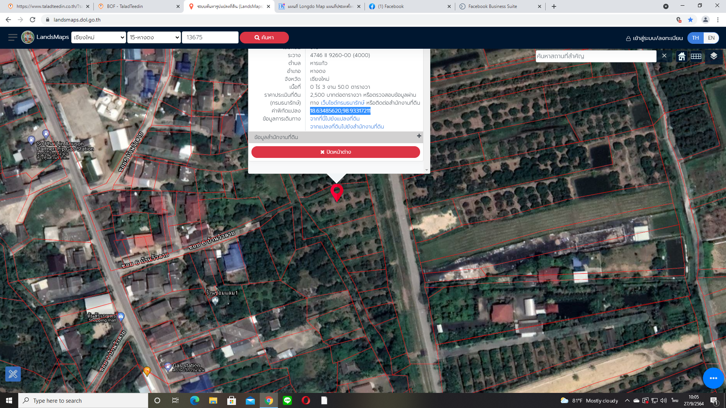Open the grid map-sheet tool
The image size is (726, 408).
[x=696, y=56]
